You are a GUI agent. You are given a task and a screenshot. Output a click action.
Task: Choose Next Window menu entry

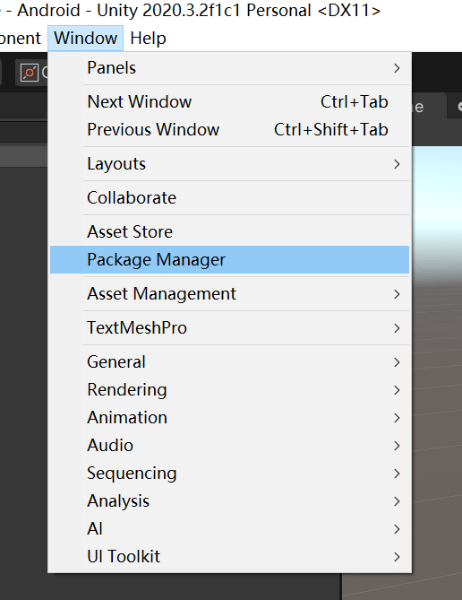click(x=229, y=101)
